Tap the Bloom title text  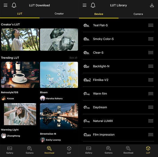coord(44,92)
